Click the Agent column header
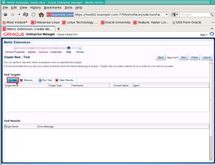 pyautogui.click(x=171, y=86)
